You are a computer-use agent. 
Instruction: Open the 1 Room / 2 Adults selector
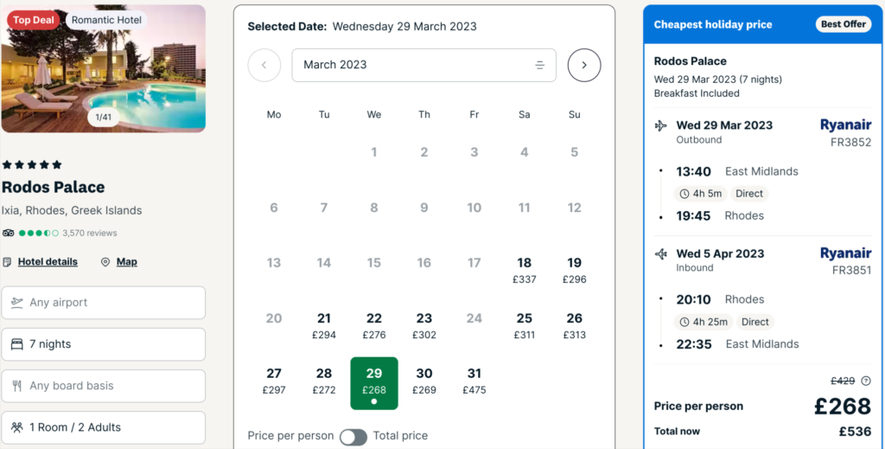(104, 427)
